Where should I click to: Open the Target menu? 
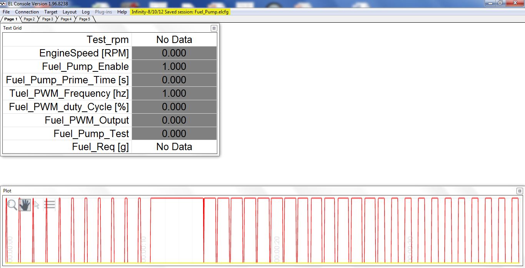pos(51,12)
